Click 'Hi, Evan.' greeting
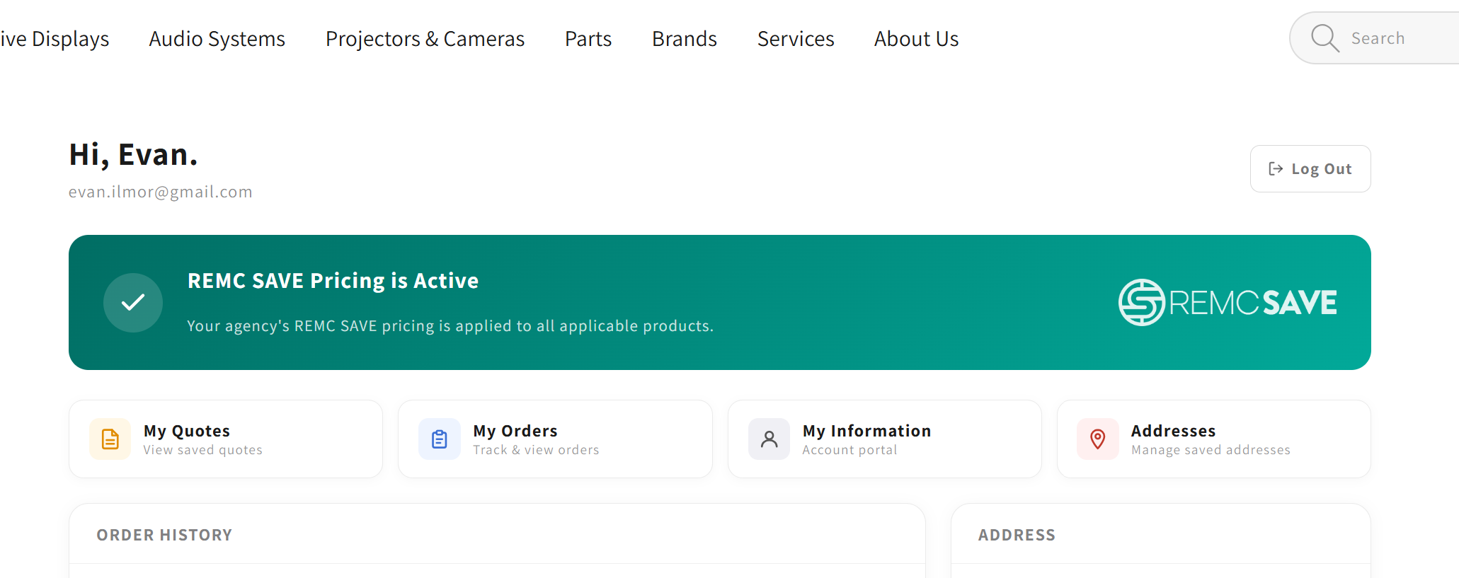The height and width of the screenshot is (578, 1459). pyautogui.click(x=133, y=155)
